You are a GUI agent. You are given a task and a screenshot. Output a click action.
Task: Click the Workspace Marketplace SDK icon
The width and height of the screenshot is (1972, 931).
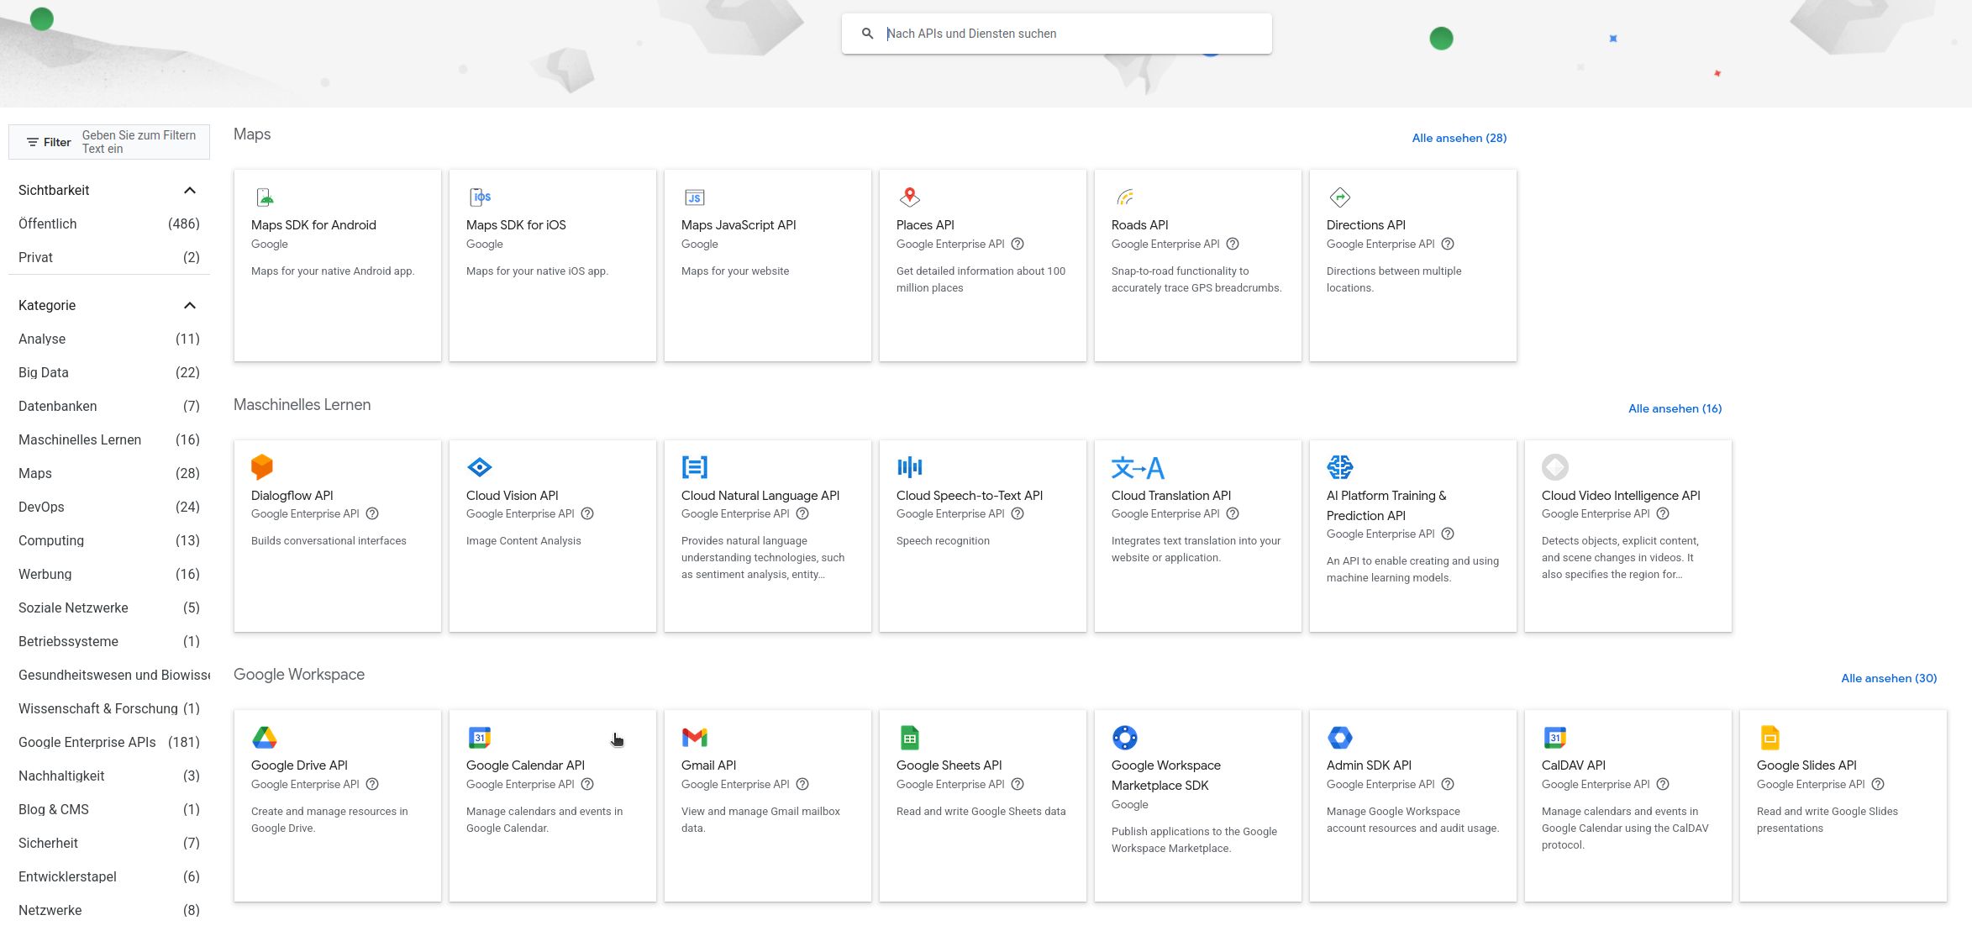point(1125,738)
